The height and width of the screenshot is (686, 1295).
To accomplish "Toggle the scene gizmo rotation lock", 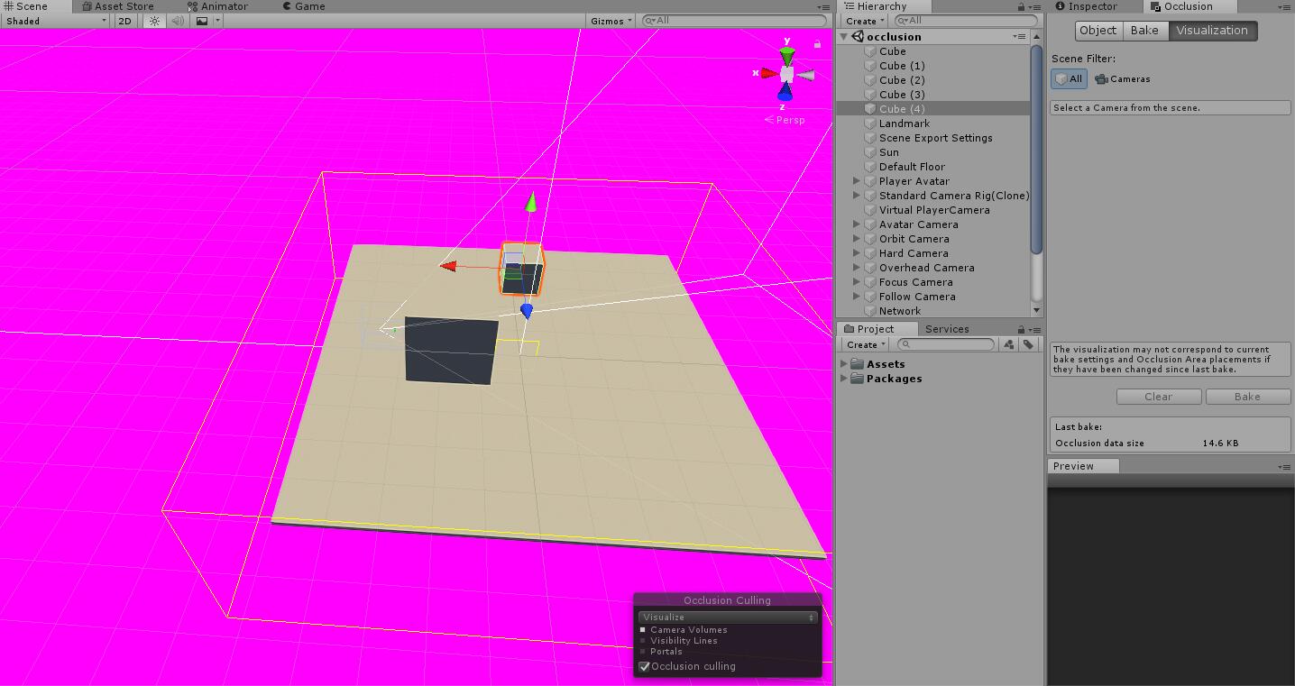I will (817, 43).
